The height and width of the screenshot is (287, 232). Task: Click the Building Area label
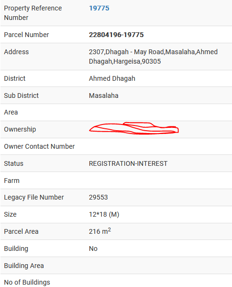[24, 266]
